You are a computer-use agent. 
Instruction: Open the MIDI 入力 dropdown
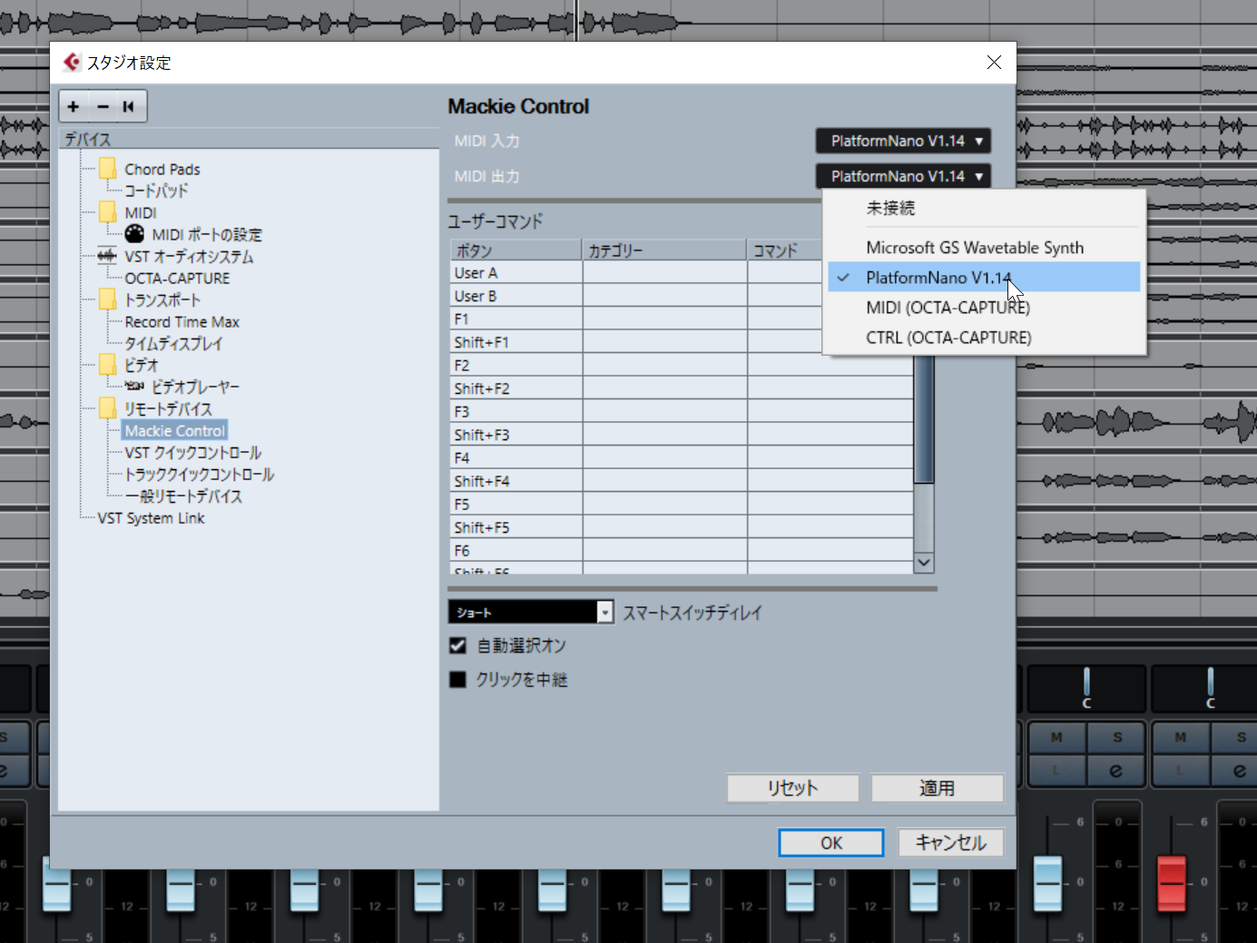903,141
